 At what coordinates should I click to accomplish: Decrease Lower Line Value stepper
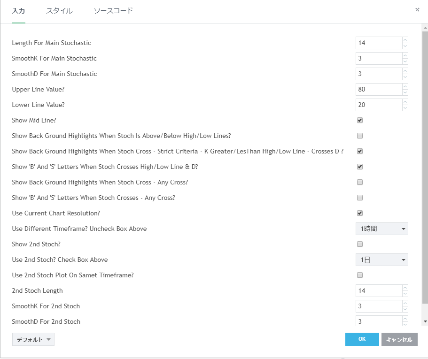[405, 108]
